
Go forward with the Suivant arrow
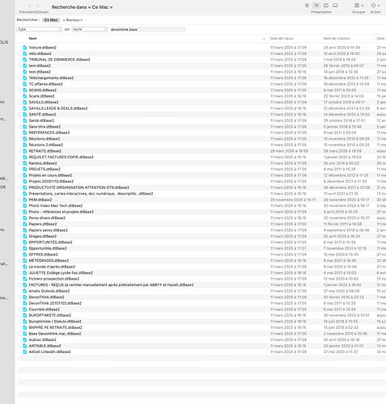pos(38,6)
